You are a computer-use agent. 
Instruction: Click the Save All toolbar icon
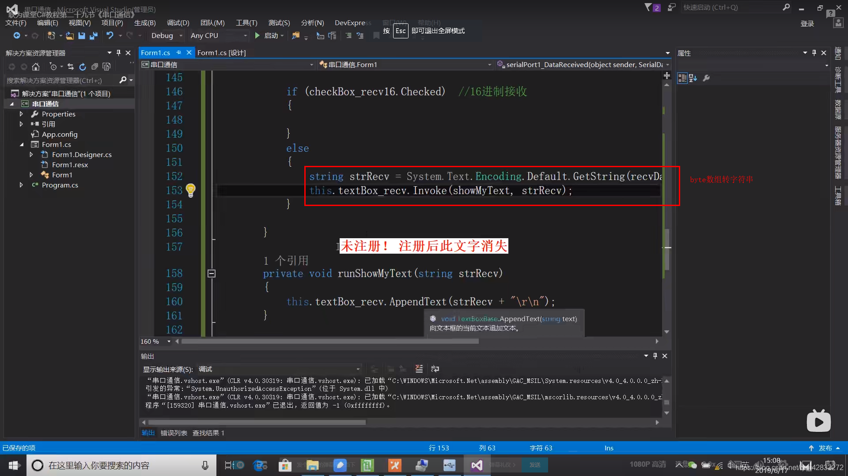[x=93, y=35]
